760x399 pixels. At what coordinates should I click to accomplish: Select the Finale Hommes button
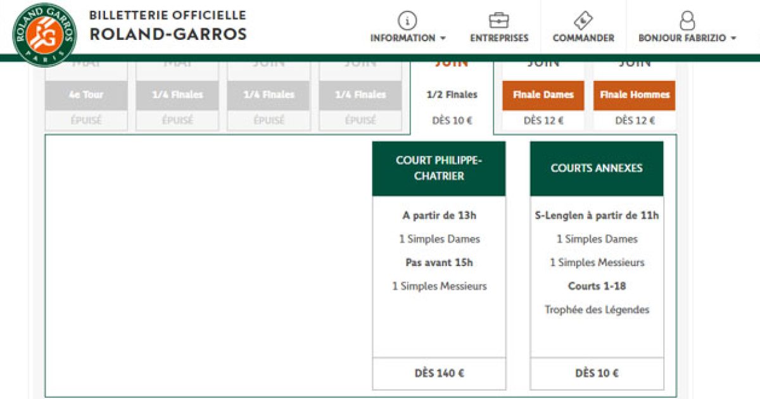point(635,95)
